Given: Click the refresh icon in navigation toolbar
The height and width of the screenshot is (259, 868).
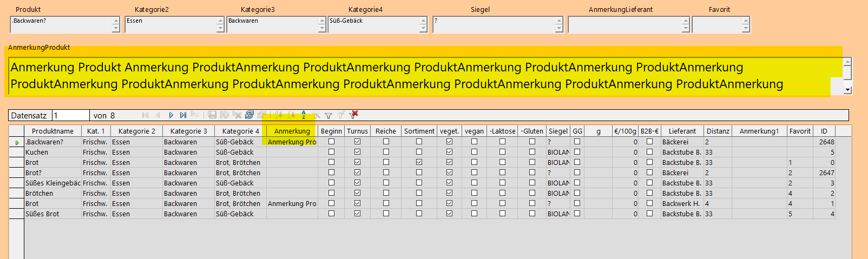Looking at the screenshot, I should point(249,115).
